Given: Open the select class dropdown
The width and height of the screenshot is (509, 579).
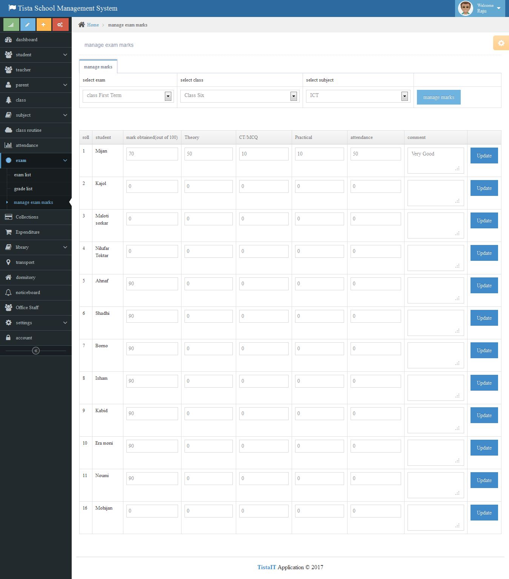Looking at the screenshot, I should click(x=240, y=96).
